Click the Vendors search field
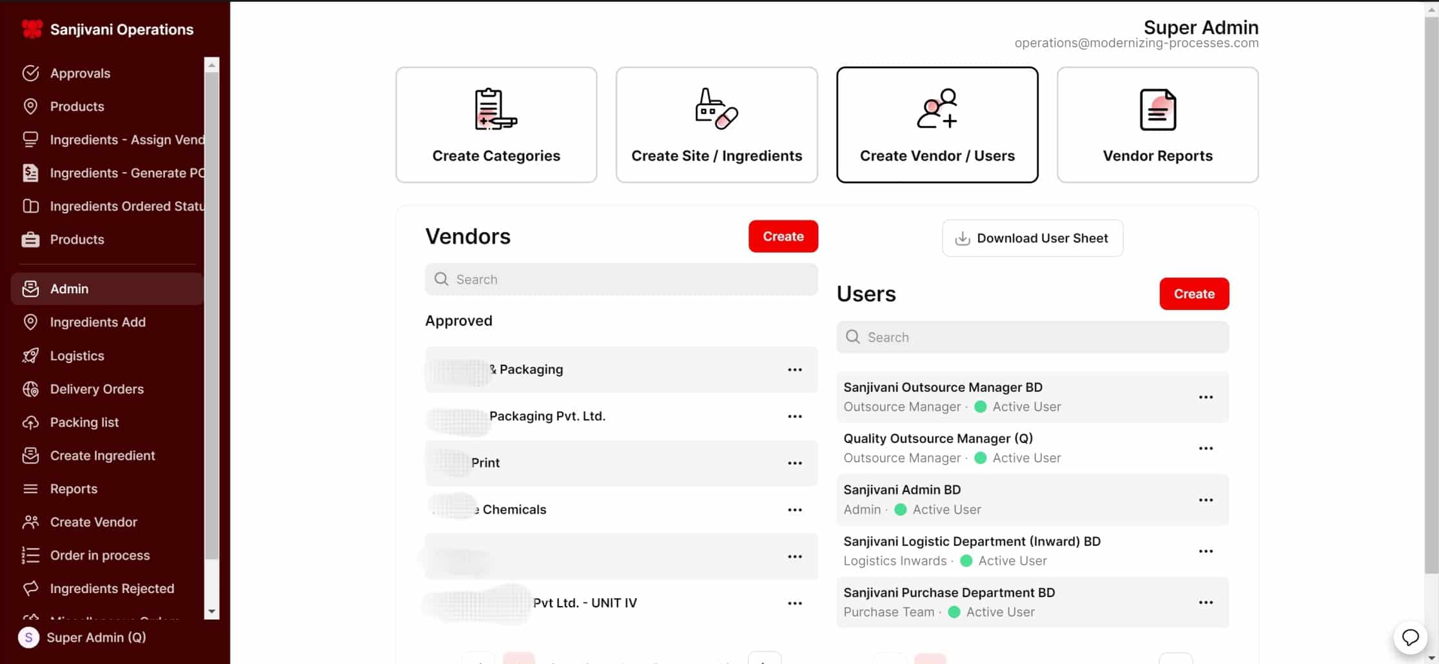 621,280
